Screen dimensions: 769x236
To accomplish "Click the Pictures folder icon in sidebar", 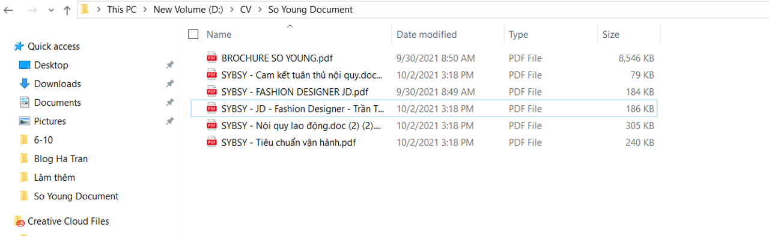I will coord(25,121).
